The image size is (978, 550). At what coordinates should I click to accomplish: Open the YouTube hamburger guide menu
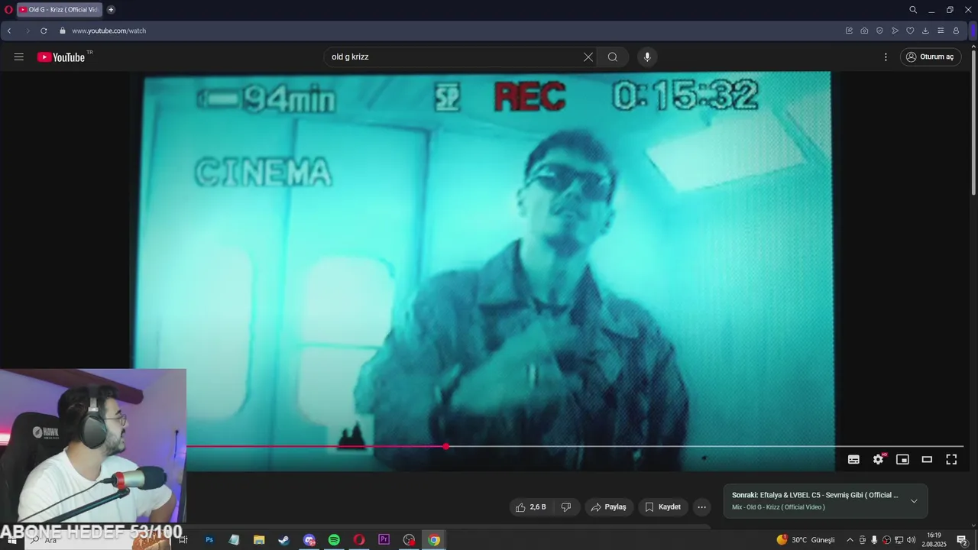pos(19,57)
